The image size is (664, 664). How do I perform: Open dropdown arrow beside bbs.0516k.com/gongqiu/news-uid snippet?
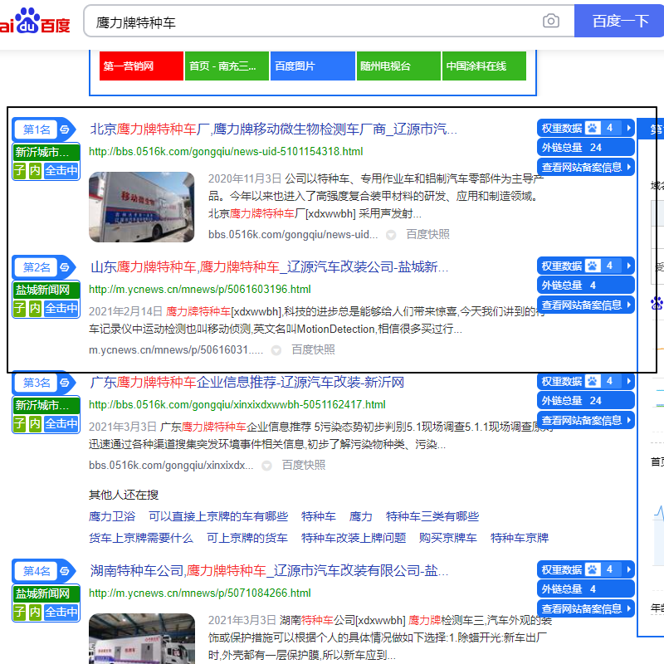(391, 235)
